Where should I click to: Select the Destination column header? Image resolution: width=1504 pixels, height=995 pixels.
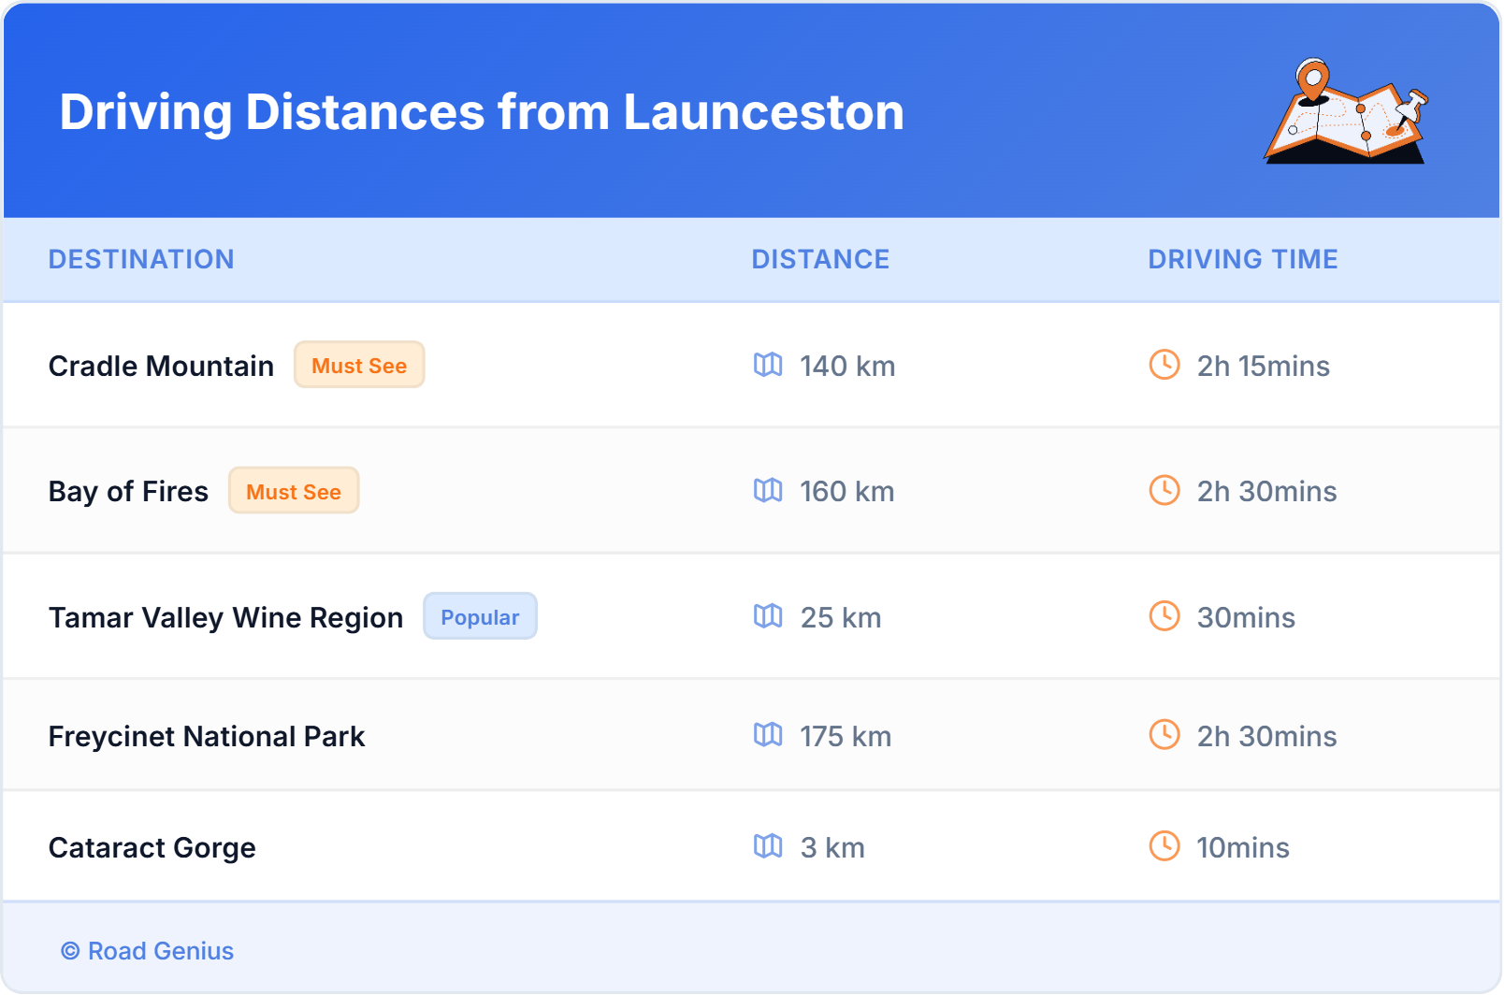(141, 259)
